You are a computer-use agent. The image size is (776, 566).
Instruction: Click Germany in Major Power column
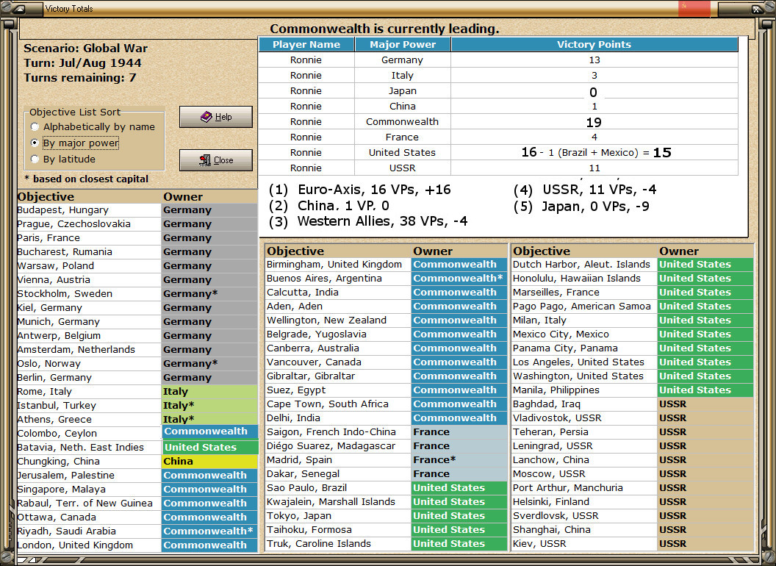pyautogui.click(x=403, y=60)
